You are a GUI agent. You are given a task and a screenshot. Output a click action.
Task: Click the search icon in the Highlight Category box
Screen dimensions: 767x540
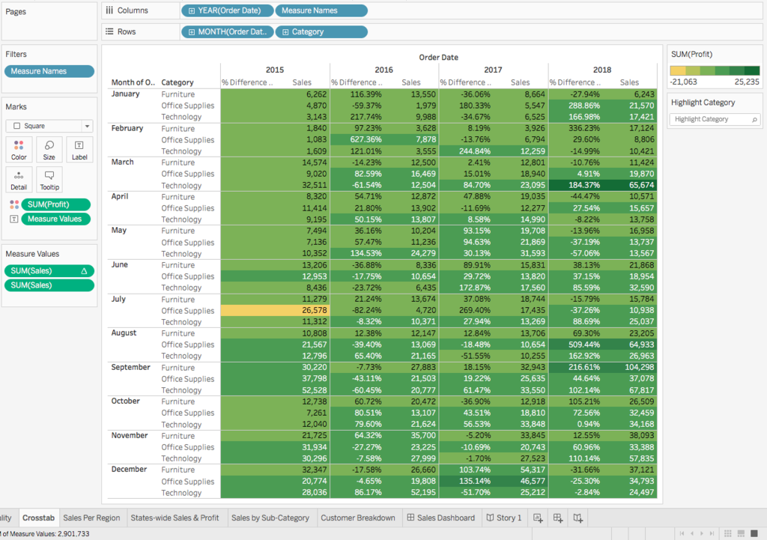[754, 119]
